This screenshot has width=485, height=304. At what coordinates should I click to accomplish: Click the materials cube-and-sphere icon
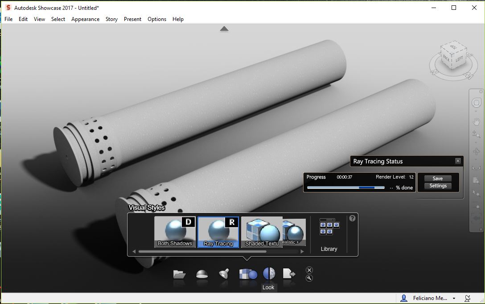point(247,274)
